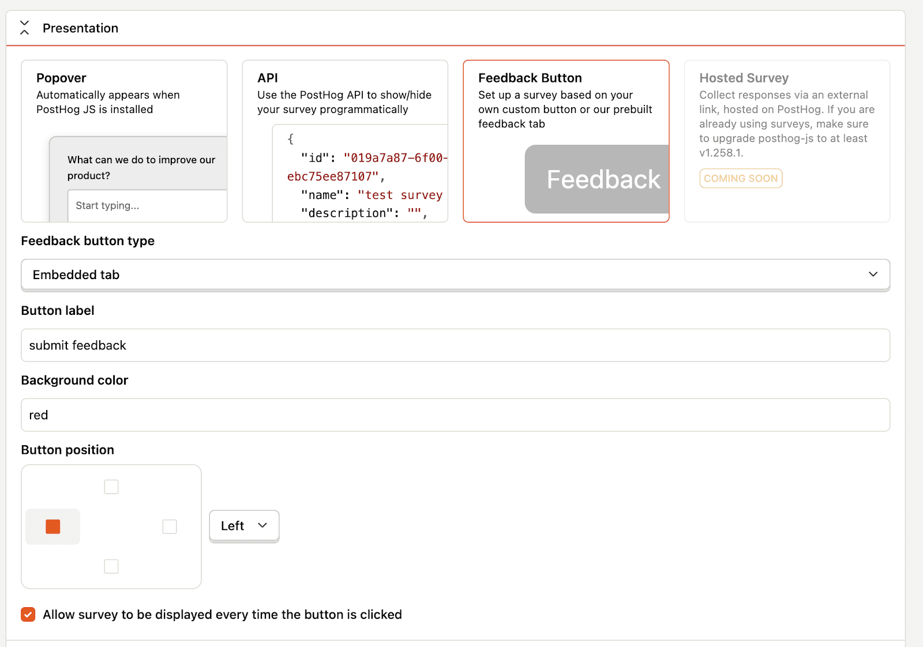923x647 pixels.
Task: Click the orange left position square
Action: point(52,526)
